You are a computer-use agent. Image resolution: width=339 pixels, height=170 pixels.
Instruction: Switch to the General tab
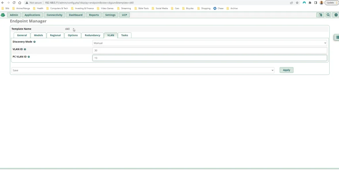coord(22,35)
